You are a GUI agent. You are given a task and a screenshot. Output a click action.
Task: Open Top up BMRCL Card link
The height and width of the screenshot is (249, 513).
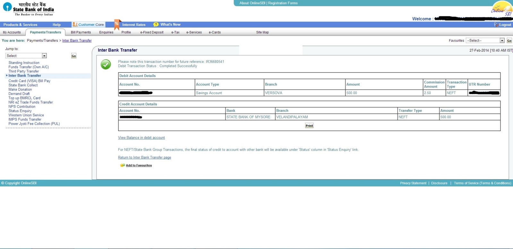click(24, 98)
